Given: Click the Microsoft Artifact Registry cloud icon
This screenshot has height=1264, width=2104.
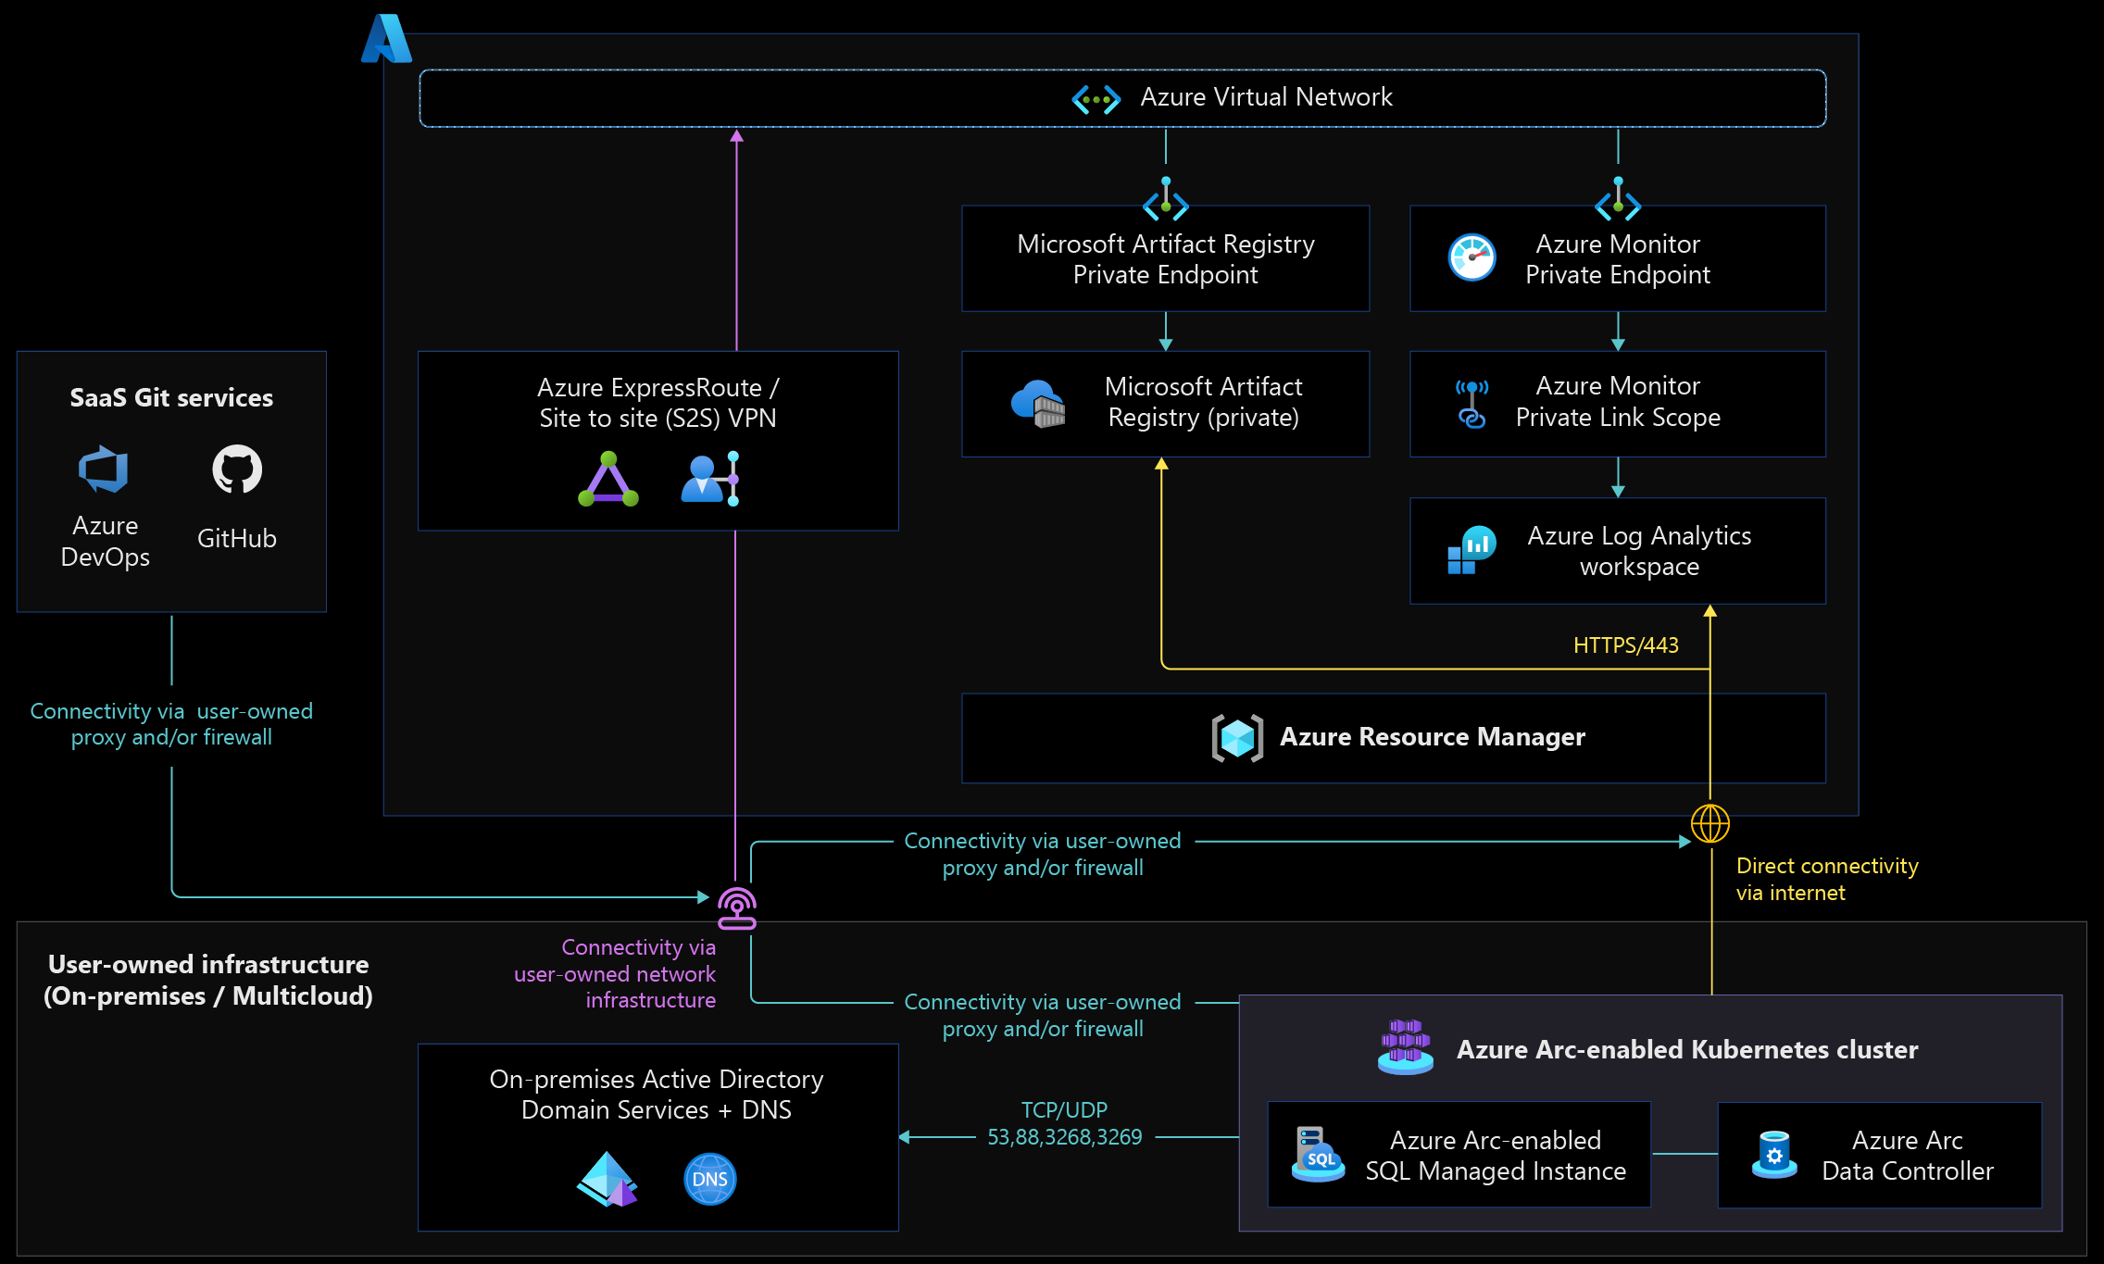Looking at the screenshot, I should click(x=1038, y=404).
